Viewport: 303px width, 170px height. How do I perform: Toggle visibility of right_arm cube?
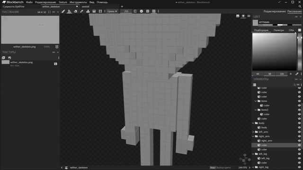point(299,141)
